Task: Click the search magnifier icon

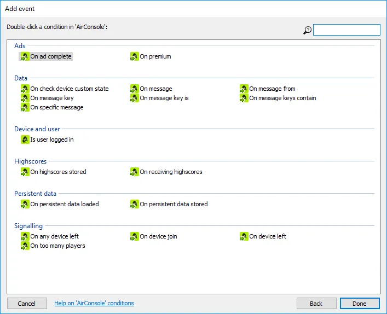Action: coord(307,30)
